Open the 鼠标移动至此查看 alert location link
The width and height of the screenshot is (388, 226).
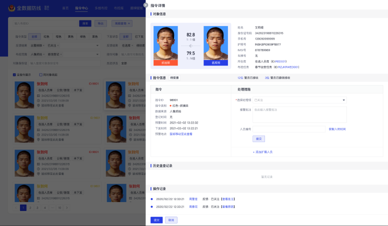point(181,134)
